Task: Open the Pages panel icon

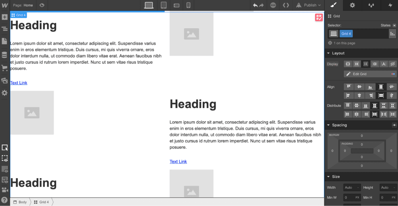Action: pyautogui.click(x=4, y=41)
